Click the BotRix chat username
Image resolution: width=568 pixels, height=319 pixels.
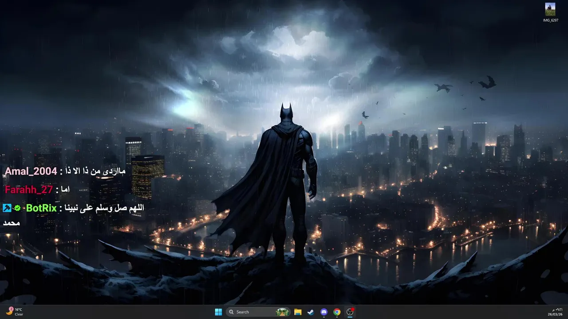click(41, 208)
